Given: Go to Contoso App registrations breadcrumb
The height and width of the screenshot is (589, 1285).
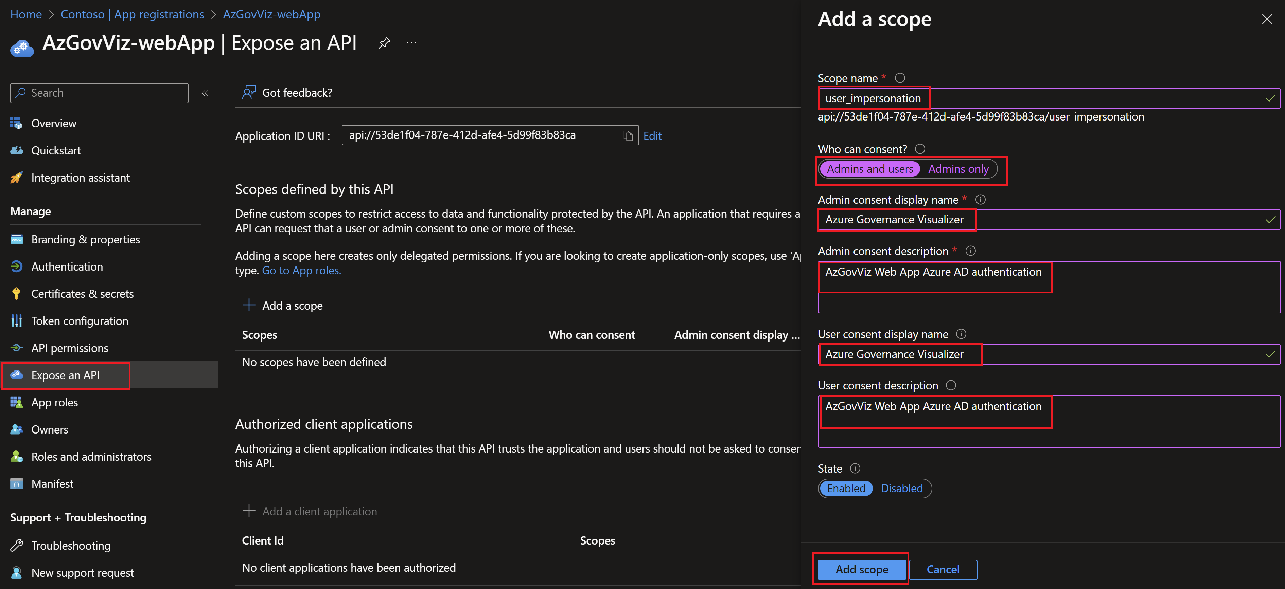Looking at the screenshot, I should tap(132, 14).
